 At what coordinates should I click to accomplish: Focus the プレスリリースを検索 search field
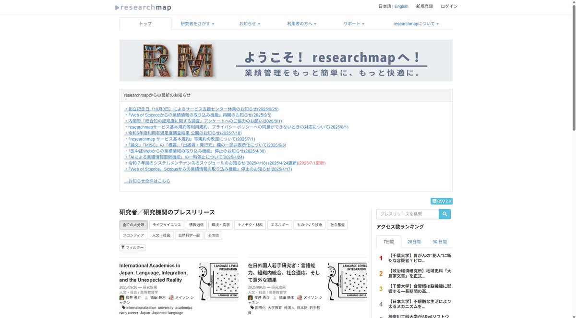pos(408,214)
